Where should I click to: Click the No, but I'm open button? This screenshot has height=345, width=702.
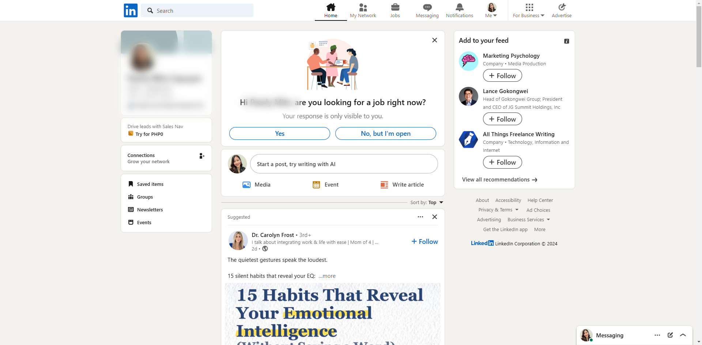[386, 134]
